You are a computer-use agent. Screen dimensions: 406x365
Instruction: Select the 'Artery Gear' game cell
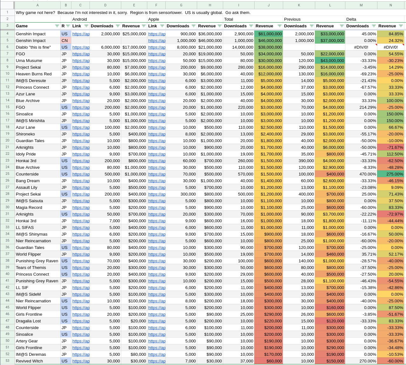coord(37,341)
